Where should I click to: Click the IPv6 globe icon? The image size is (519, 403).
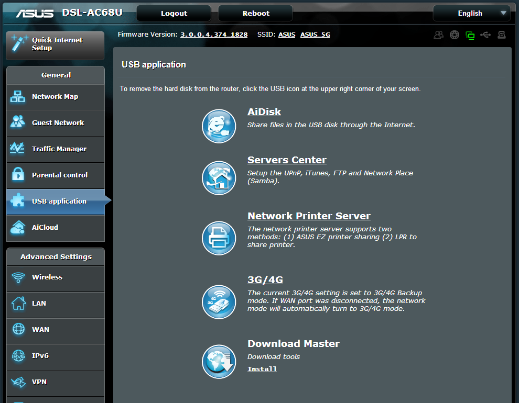click(18, 355)
